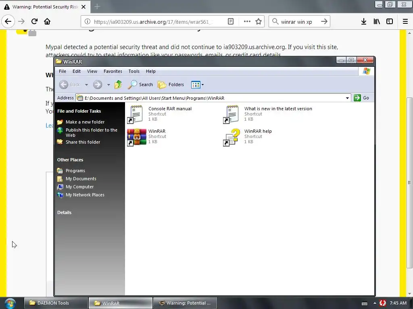
Task: Click the 7:45 AM taskbar clock
Action: tap(398, 303)
